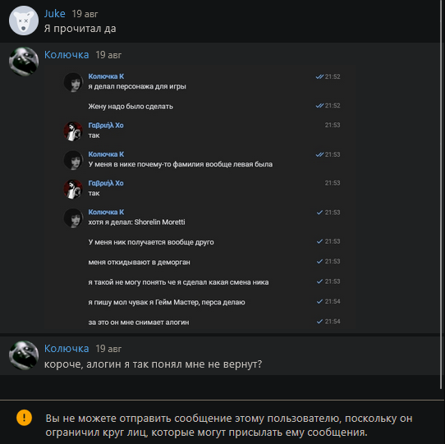This screenshot has height=444, width=445.
Task: Click Колючка К avatar beside 'я делал персонажа для игры'
Action: (73, 82)
